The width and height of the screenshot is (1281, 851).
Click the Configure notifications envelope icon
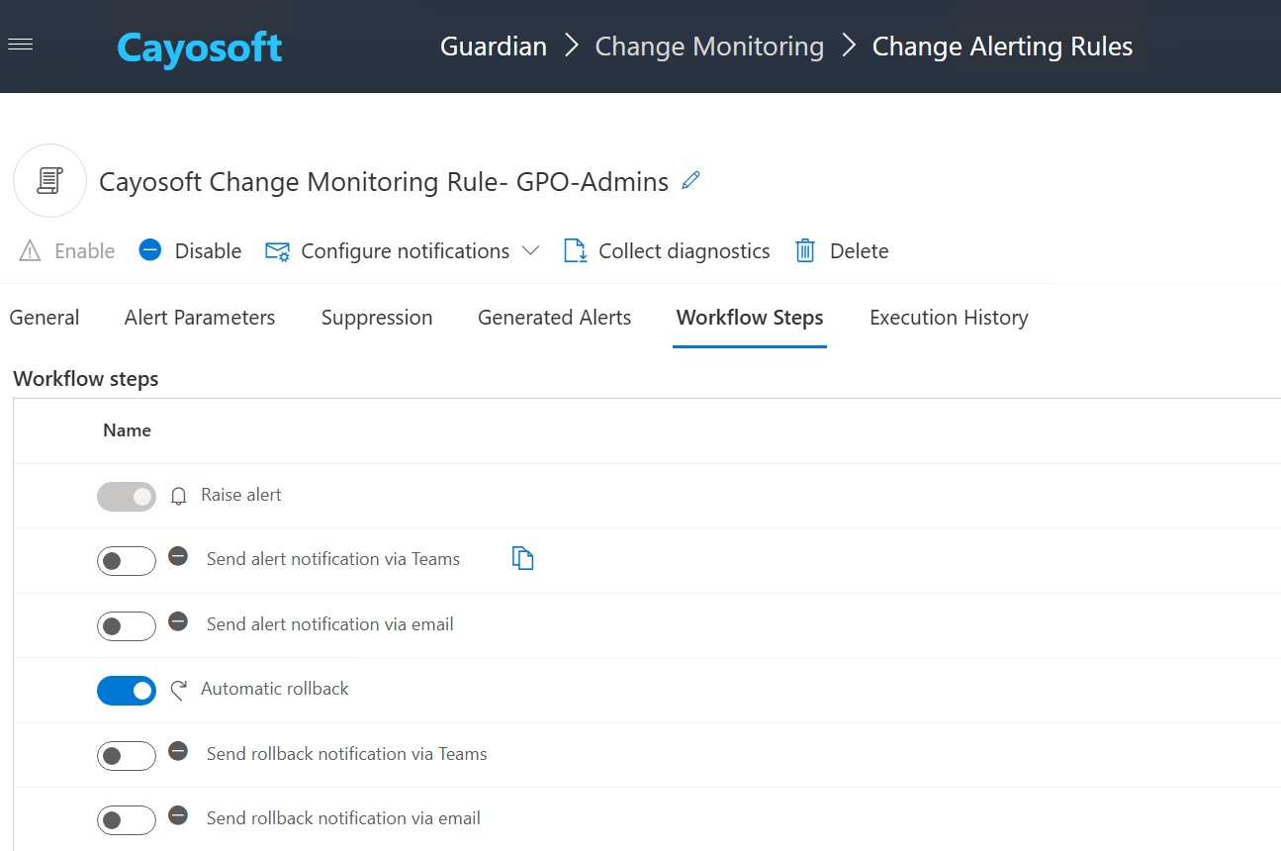click(x=277, y=251)
